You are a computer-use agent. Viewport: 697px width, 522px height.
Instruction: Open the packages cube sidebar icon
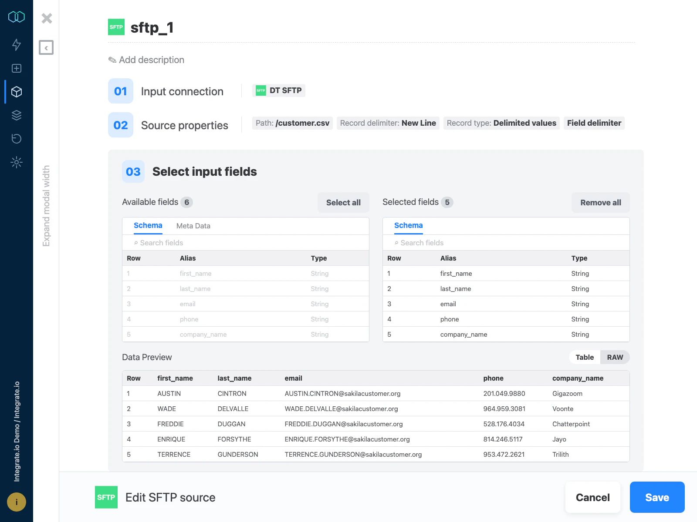[x=17, y=92]
